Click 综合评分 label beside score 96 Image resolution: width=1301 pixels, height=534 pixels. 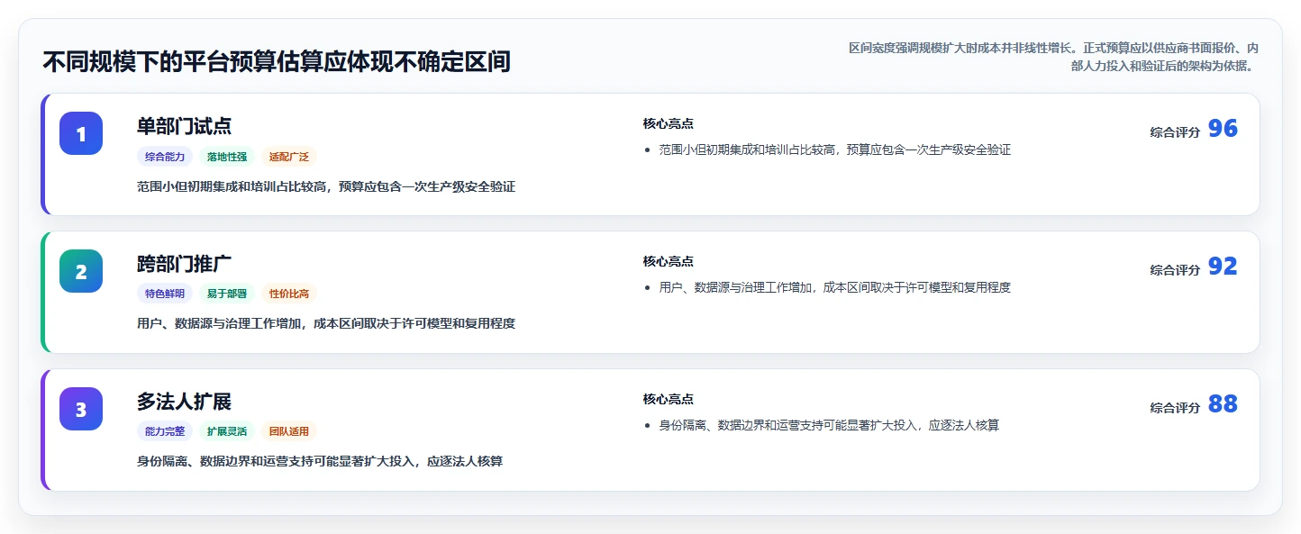point(1175,132)
